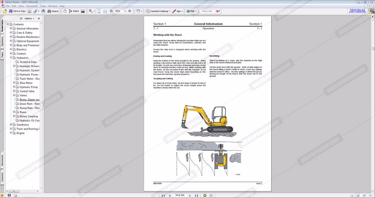Go to previous page arrow
Viewport: 375px width, 198px height.
(169, 195)
